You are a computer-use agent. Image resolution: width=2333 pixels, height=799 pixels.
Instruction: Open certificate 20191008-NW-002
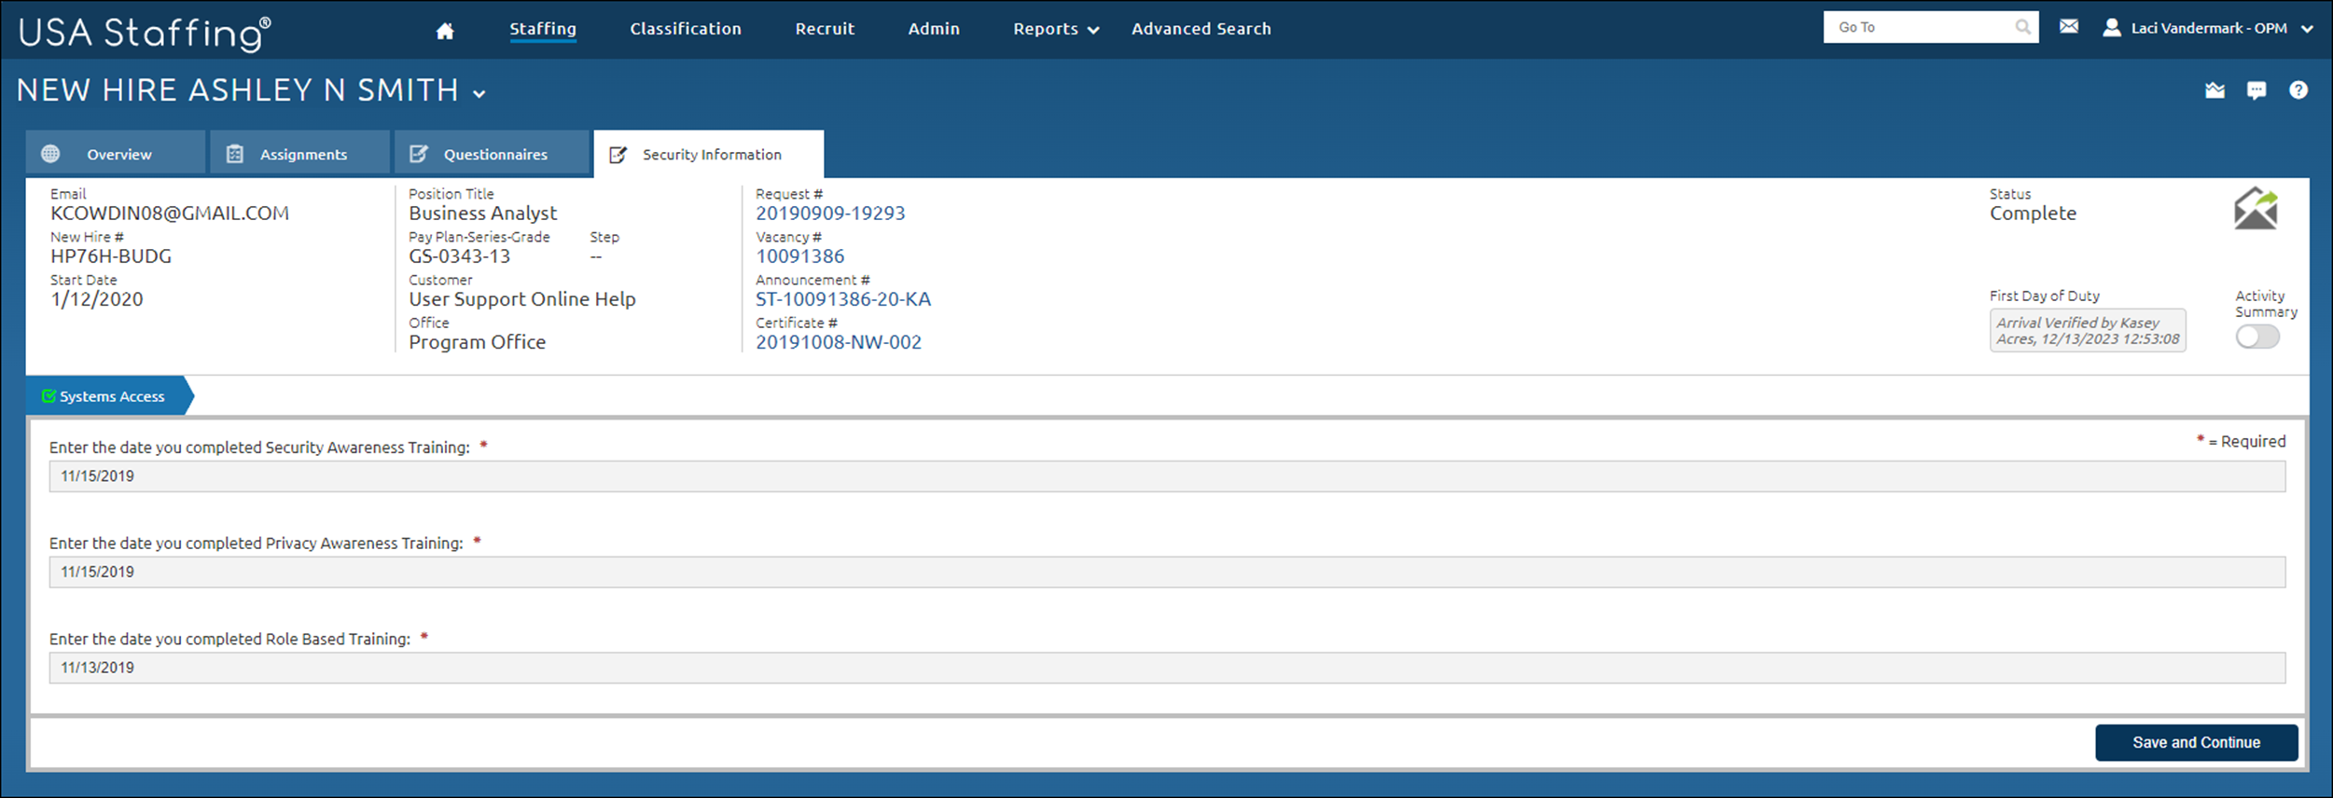(x=839, y=342)
